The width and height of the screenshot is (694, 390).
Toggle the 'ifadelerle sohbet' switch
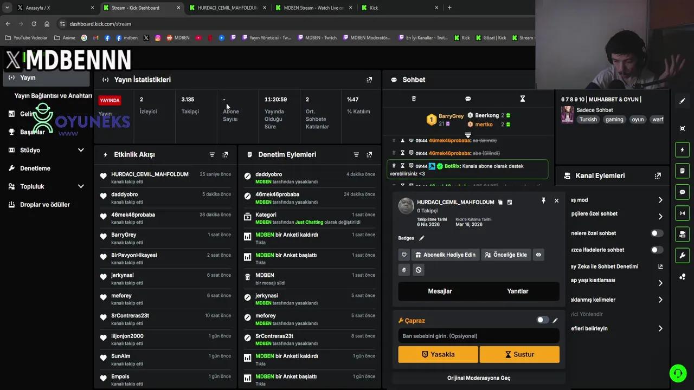point(657,250)
